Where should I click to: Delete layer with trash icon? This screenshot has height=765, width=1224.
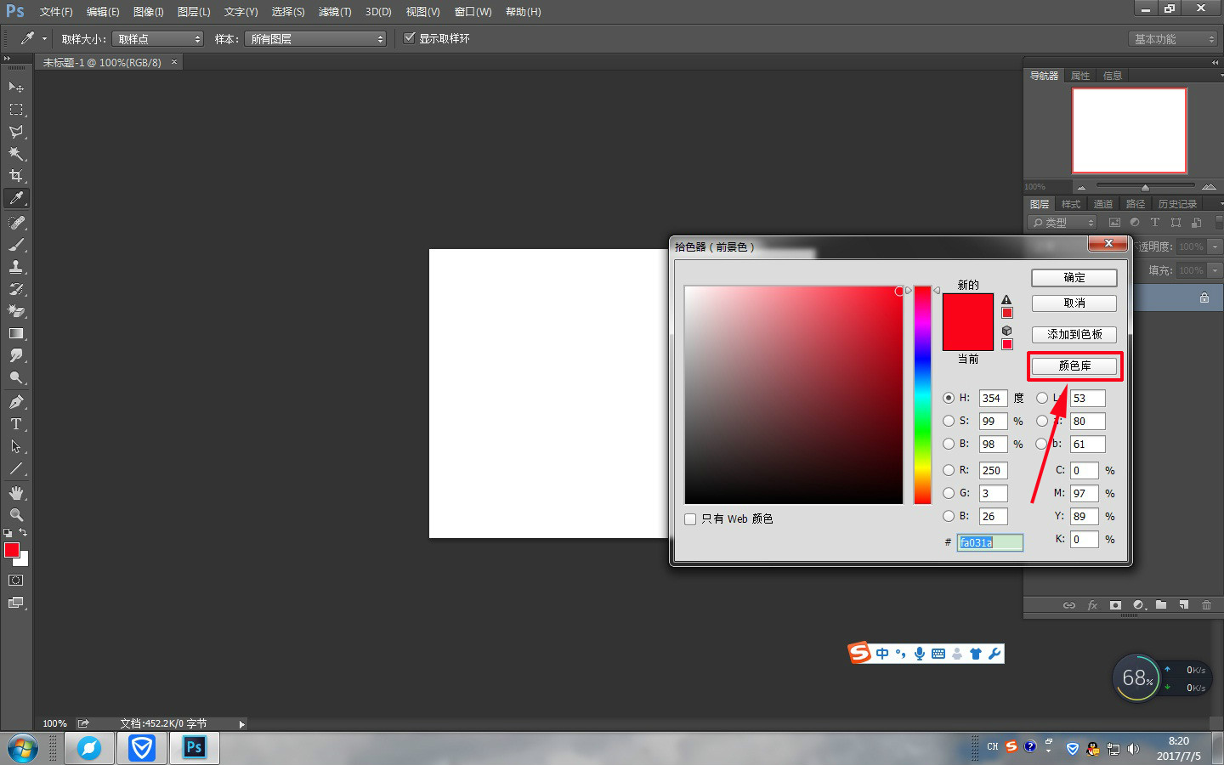coord(1206,605)
